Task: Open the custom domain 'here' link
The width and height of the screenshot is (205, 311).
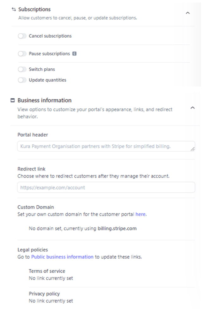Action: tap(140, 215)
